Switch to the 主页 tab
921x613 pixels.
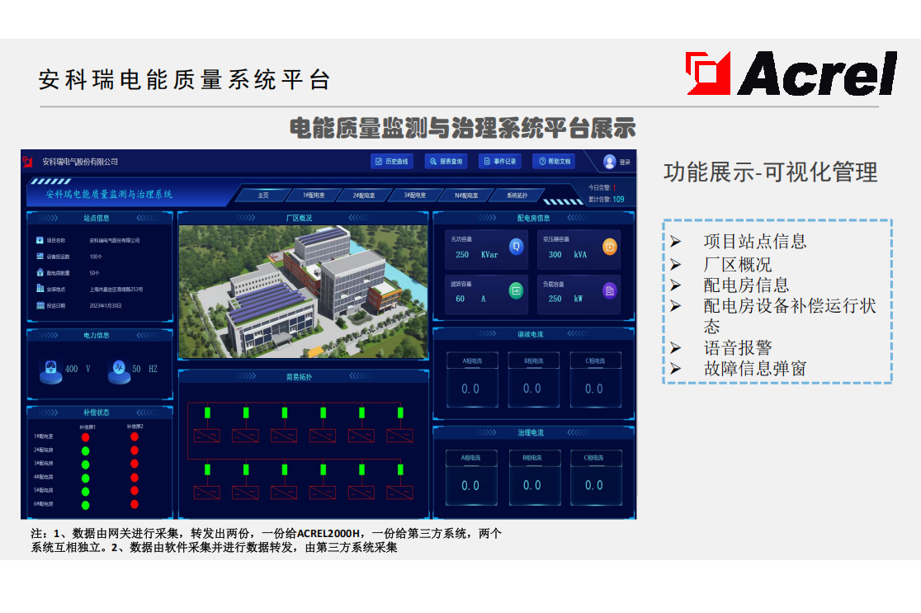(263, 195)
